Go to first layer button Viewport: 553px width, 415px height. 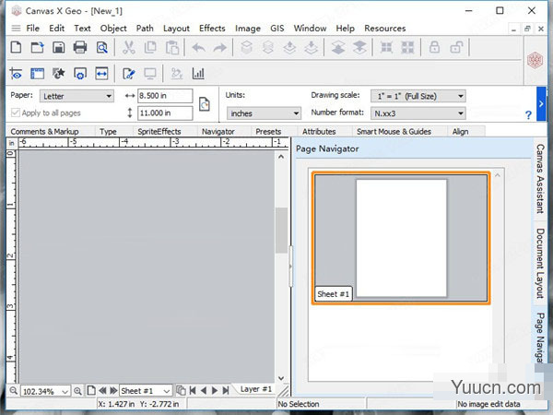click(193, 390)
